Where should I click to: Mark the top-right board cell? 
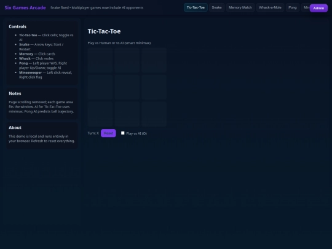[154, 60]
